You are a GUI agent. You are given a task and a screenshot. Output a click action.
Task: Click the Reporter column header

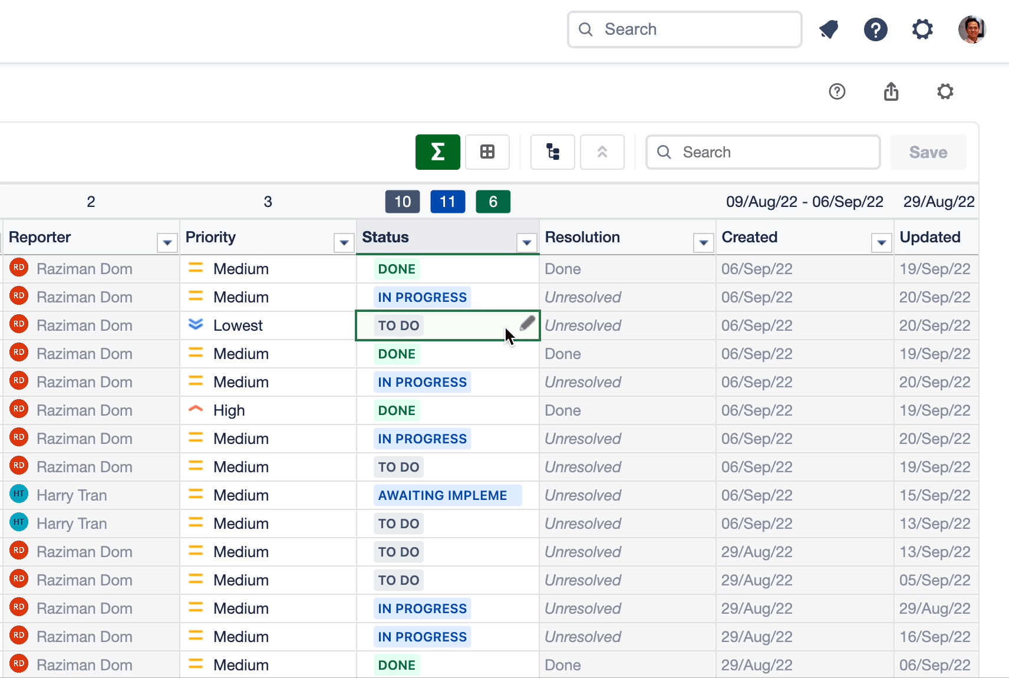tap(40, 237)
